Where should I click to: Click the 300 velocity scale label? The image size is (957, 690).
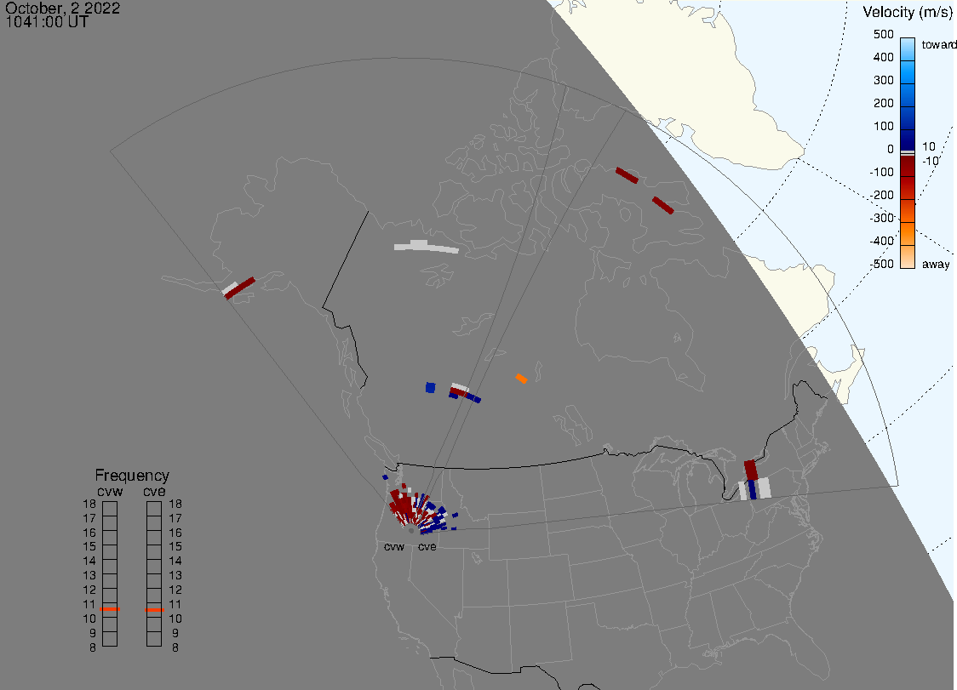[x=883, y=81]
